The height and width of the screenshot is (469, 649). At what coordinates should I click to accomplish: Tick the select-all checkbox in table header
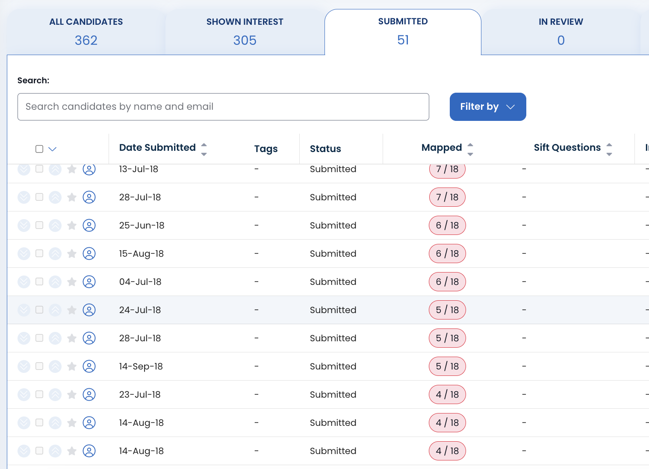coord(39,149)
